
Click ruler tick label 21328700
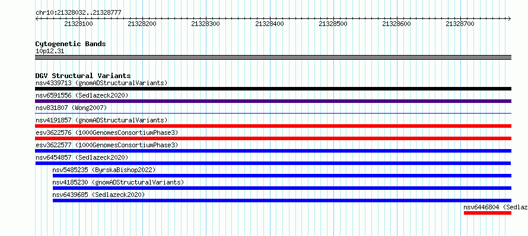pos(460,24)
